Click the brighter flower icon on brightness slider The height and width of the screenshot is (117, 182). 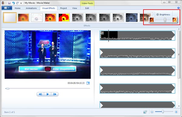pyautogui.click(x=174, y=20)
